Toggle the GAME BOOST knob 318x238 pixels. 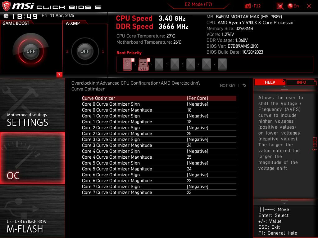31,51
